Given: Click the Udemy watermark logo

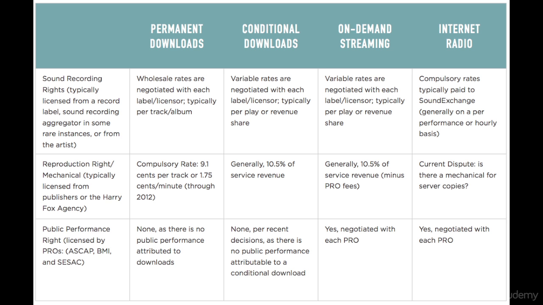Looking at the screenshot, I should (x=523, y=295).
